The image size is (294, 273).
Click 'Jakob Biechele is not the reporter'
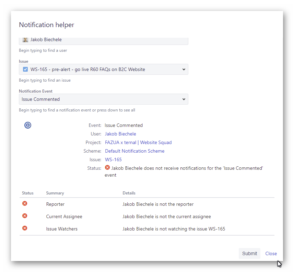[158, 204]
